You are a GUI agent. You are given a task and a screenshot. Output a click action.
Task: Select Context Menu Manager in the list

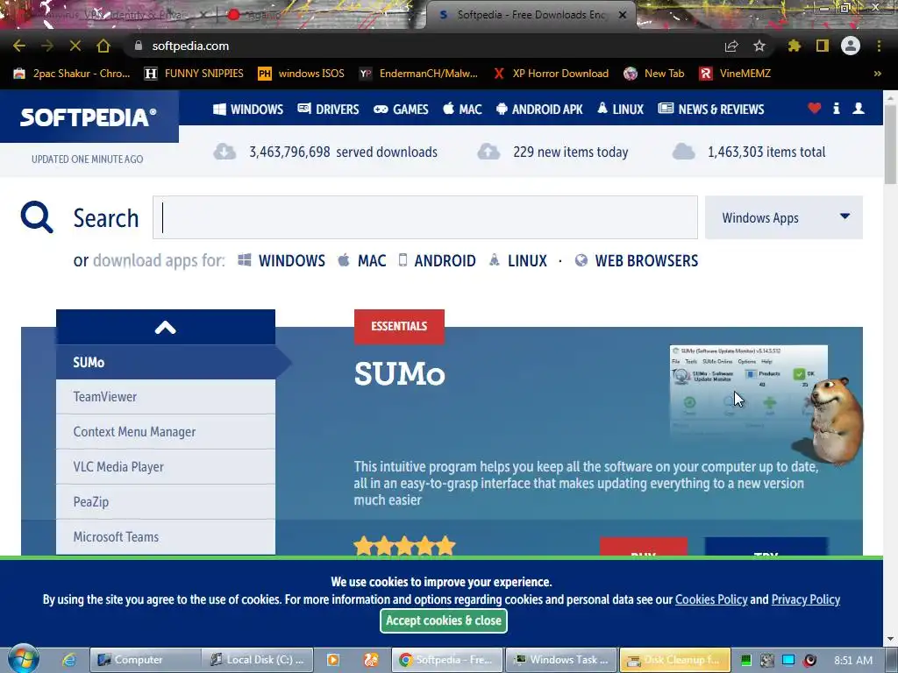coord(166,431)
